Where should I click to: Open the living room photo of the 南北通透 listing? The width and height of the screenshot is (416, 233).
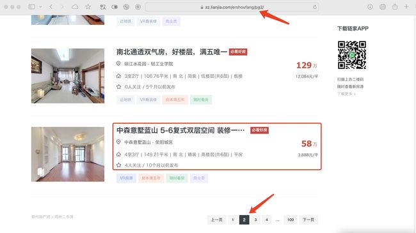pyautogui.click(x=68, y=76)
